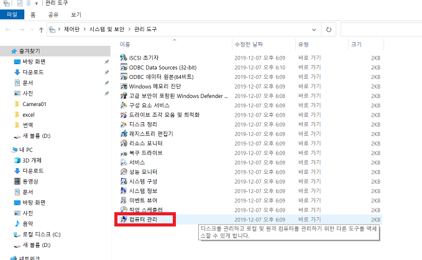Viewport: 422px width, 260px height.
Task: Go back with the left arrow
Action: tap(8, 30)
